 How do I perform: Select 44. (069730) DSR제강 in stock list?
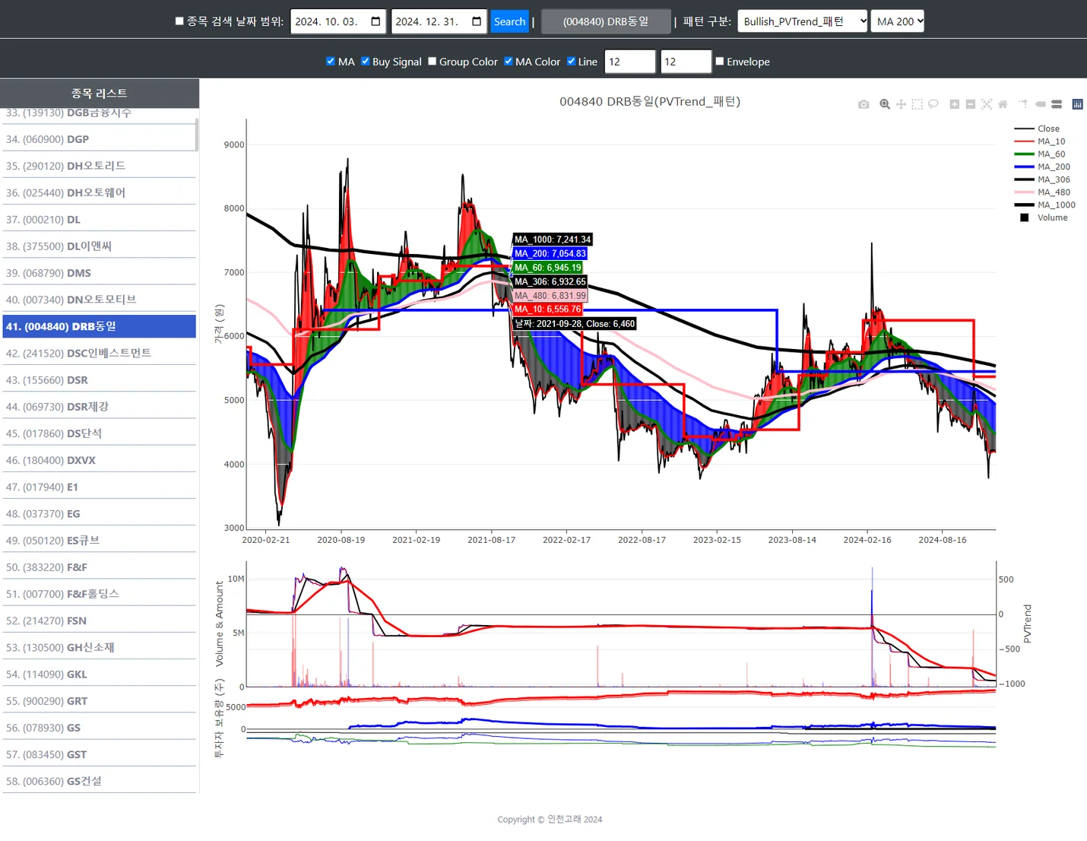[99, 407]
